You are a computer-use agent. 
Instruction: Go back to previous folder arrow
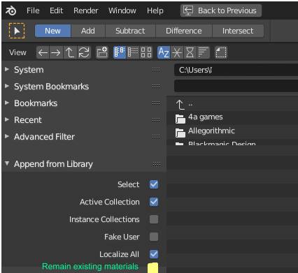click(x=43, y=52)
